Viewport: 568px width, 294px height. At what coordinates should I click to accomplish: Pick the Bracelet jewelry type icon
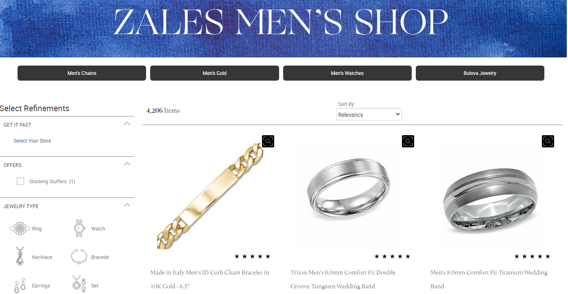click(79, 257)
